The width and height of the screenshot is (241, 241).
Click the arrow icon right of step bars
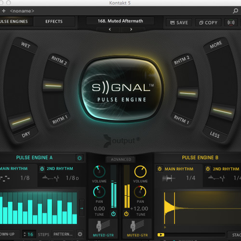(82, 208)
